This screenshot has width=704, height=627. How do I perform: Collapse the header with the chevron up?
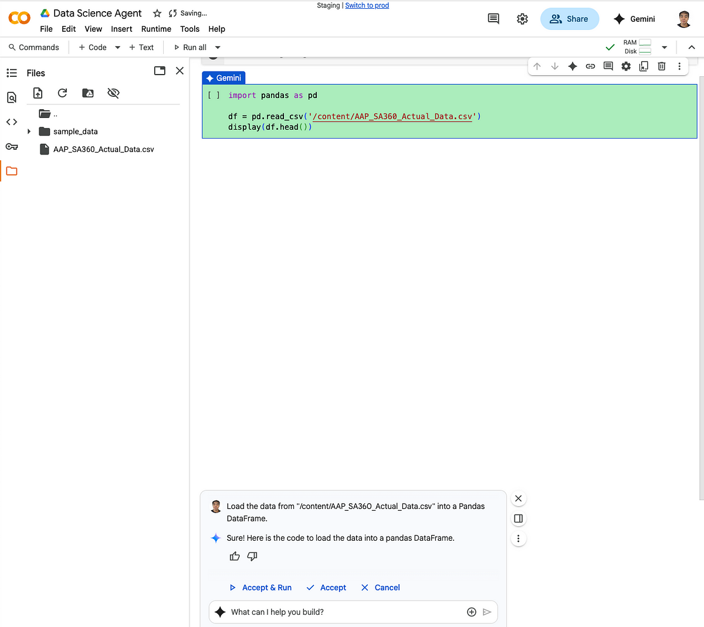(x=691, y=48)
